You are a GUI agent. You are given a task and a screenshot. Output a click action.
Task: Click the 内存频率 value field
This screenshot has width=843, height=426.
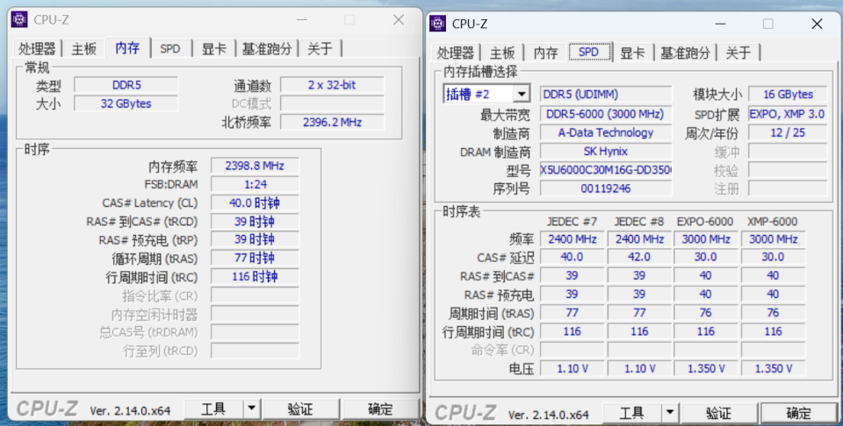click(x=255, y=166)
